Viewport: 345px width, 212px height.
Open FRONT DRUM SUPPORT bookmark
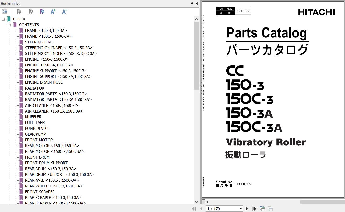[46, 163]
